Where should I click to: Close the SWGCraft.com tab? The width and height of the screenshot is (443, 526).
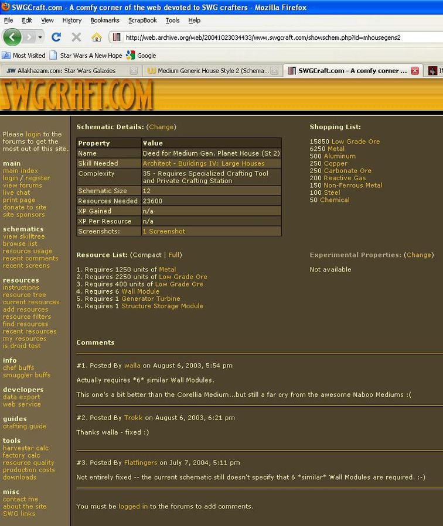pyautogui.click(x=415, y=71)
